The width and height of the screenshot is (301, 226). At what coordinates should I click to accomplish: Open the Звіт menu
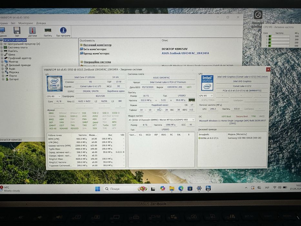13,23
